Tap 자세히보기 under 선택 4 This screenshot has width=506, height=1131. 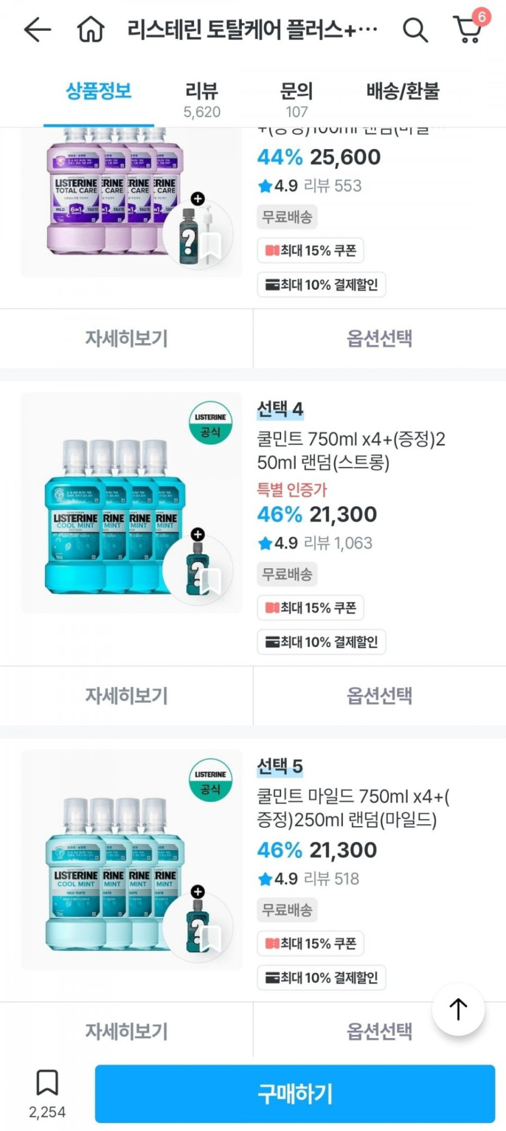[126, 696]
